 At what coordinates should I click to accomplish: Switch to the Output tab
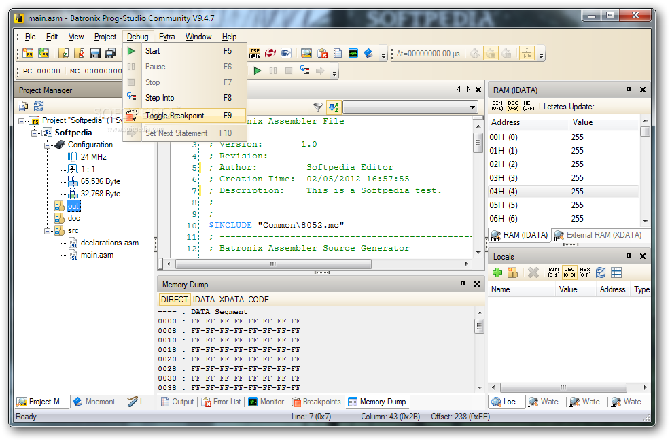177,402
